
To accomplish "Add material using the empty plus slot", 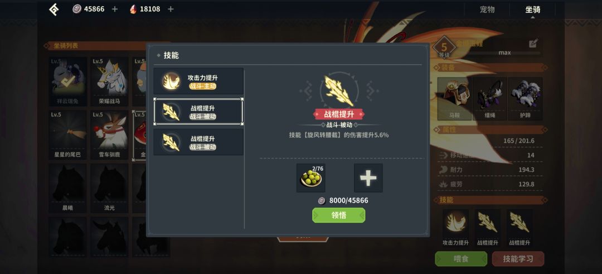I will point(368,178).
